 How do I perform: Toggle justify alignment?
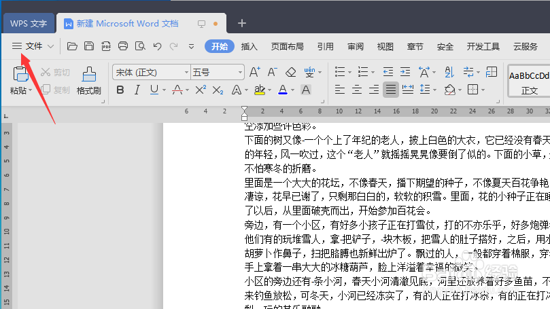point(390,90)
